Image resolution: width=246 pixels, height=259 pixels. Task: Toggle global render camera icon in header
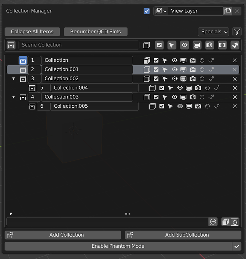click(210, 45)
